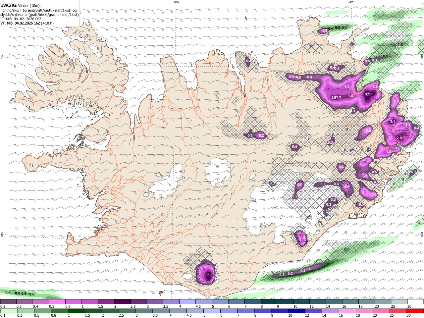Image resolution: width=424 pixels, height=318 pixels.
Task: Click the 15W longitude label
Action: (351, 2)
